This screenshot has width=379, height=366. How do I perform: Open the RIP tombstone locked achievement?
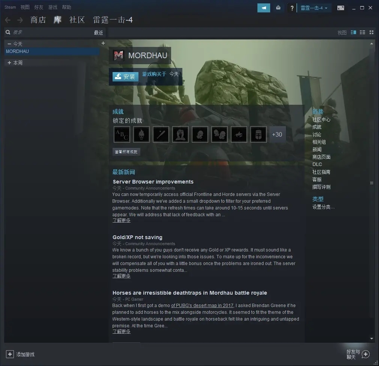click(x=180, y=134)
